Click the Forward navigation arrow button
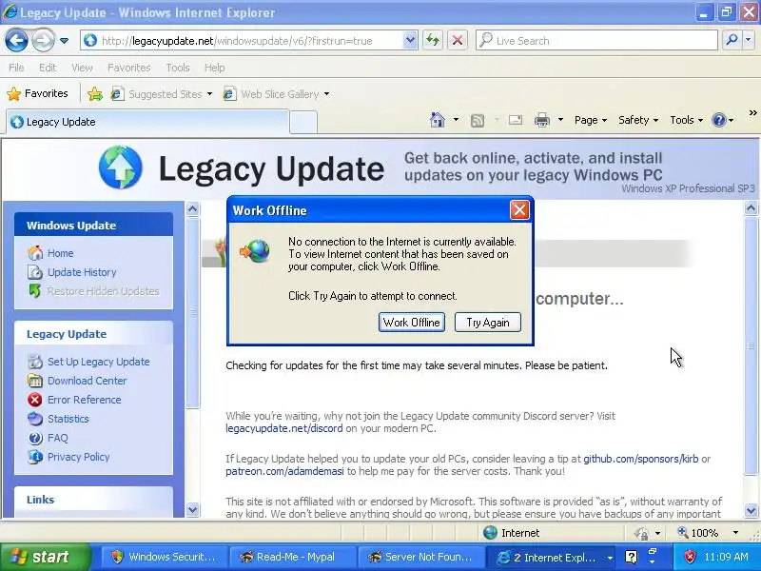This screenshot has height=571, width=761. coord(43,40)
